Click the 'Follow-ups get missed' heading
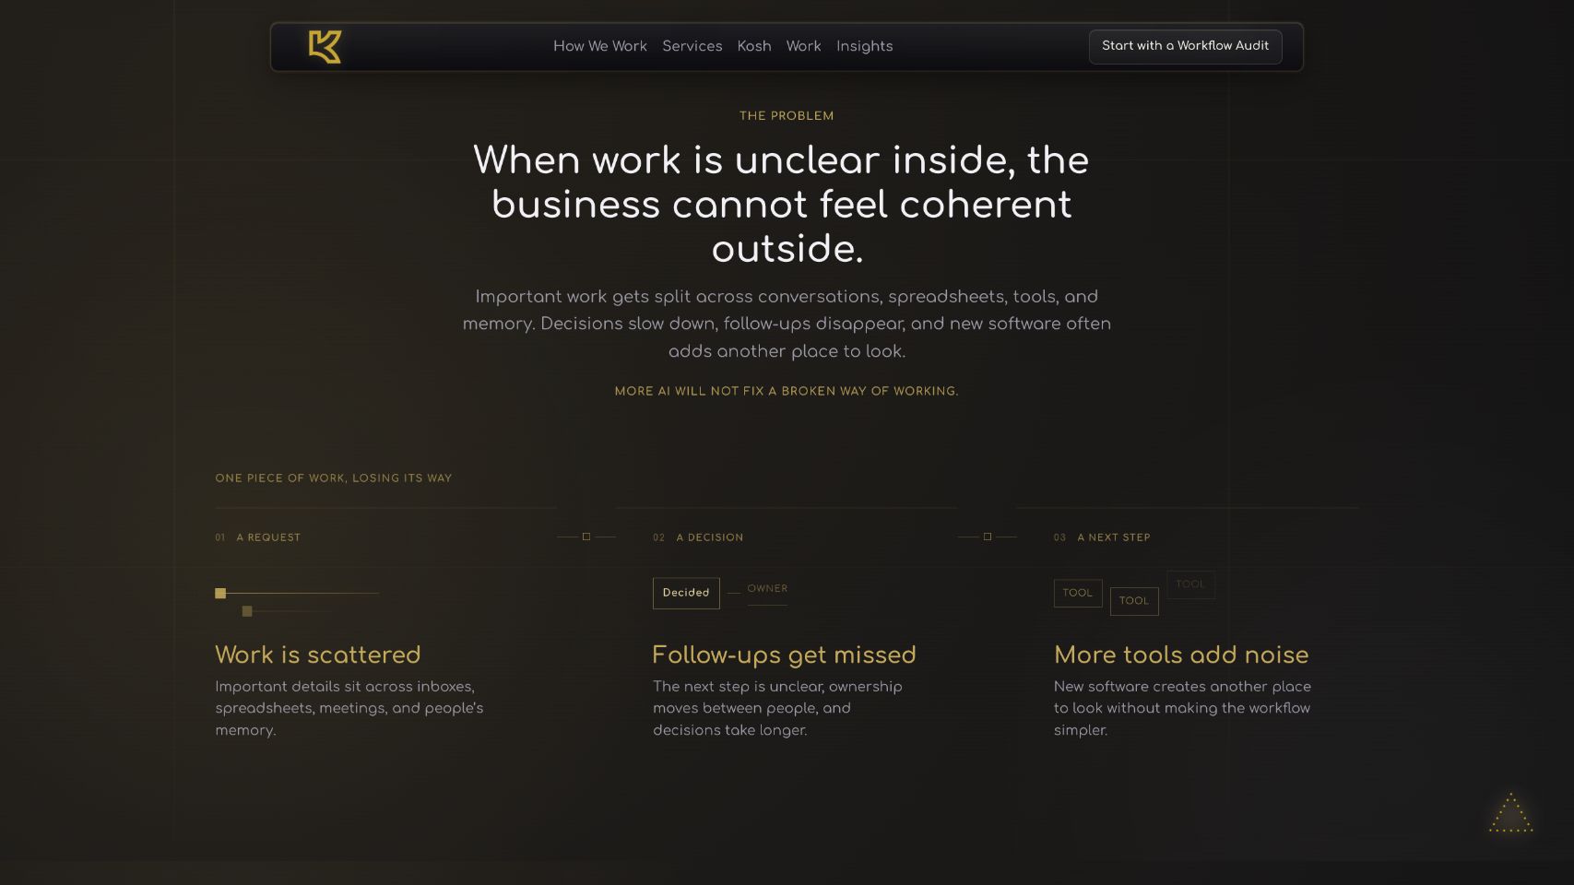The width and height of the screenshot is (1574, 885). (x=784, y=655)
